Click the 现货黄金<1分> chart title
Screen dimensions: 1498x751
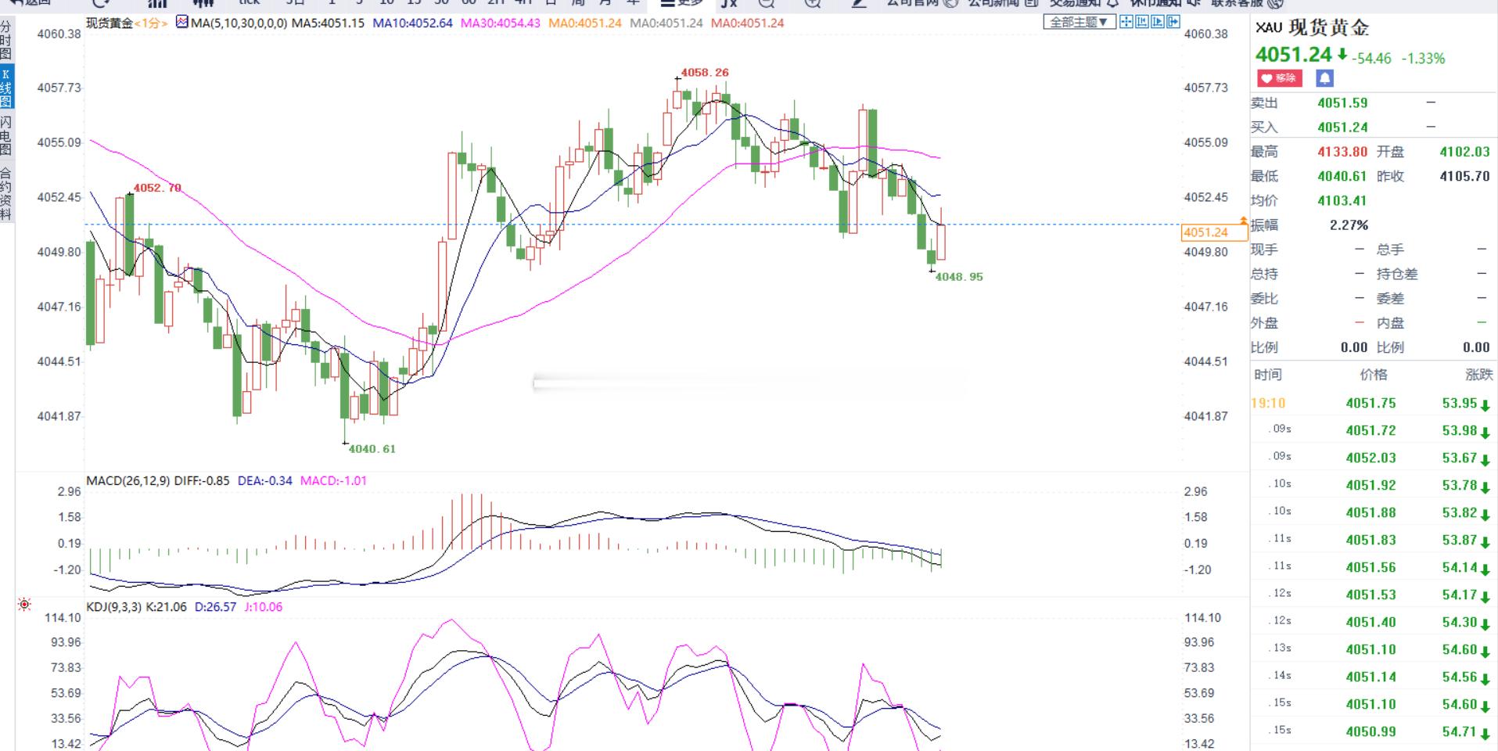tap(128, 23)
